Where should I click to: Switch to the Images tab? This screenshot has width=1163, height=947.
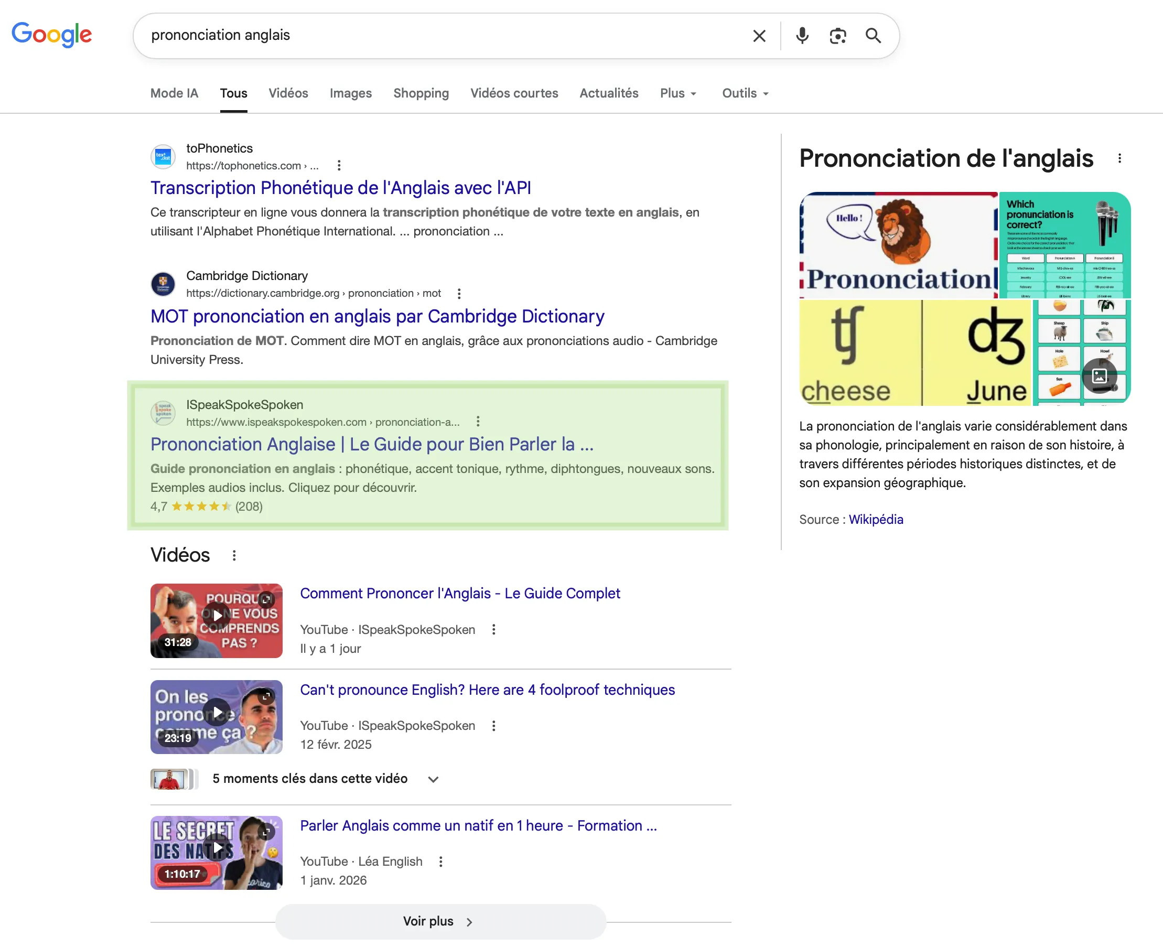click(x=350, y=93)
